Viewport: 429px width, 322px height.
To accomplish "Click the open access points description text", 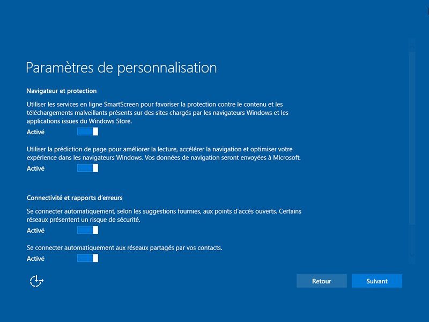I will click(x=164, y=215).
